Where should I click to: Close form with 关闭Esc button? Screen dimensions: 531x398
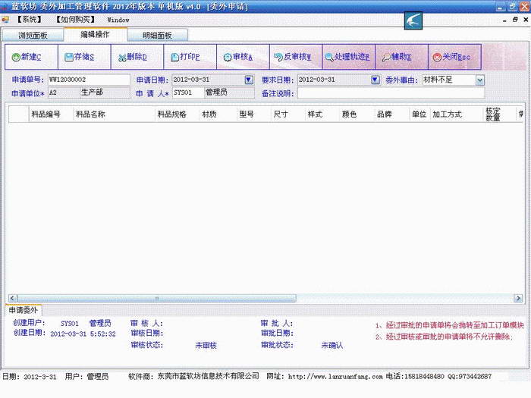(454, 57)
